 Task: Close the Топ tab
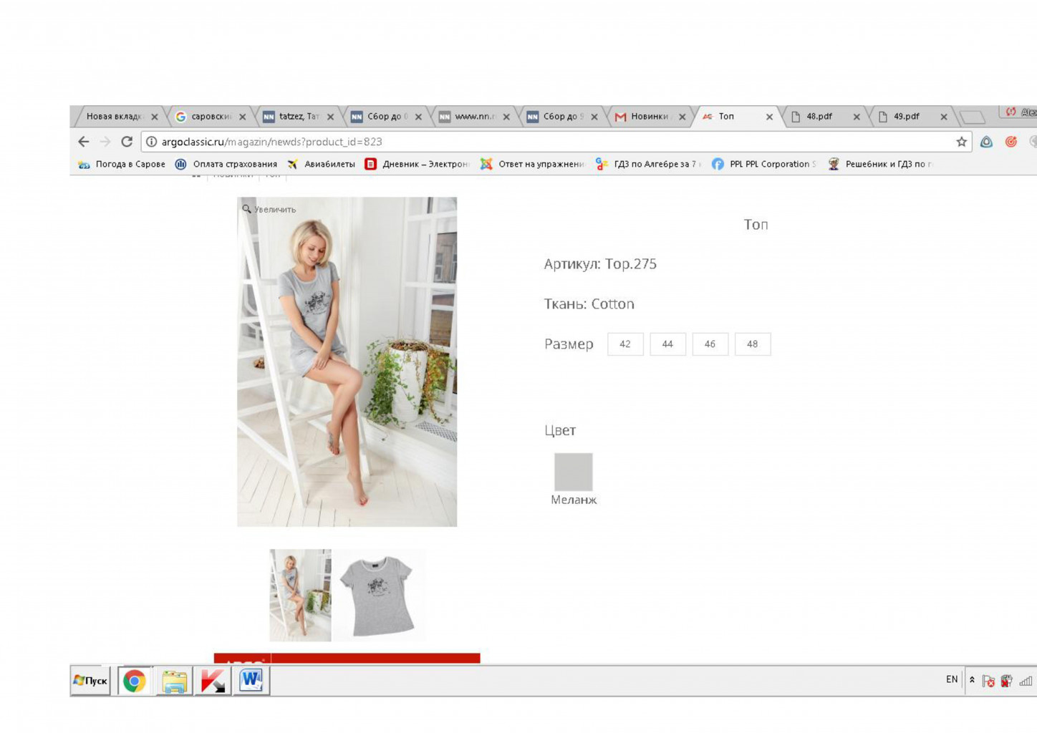pyautogui.click(x=769, y=117)
